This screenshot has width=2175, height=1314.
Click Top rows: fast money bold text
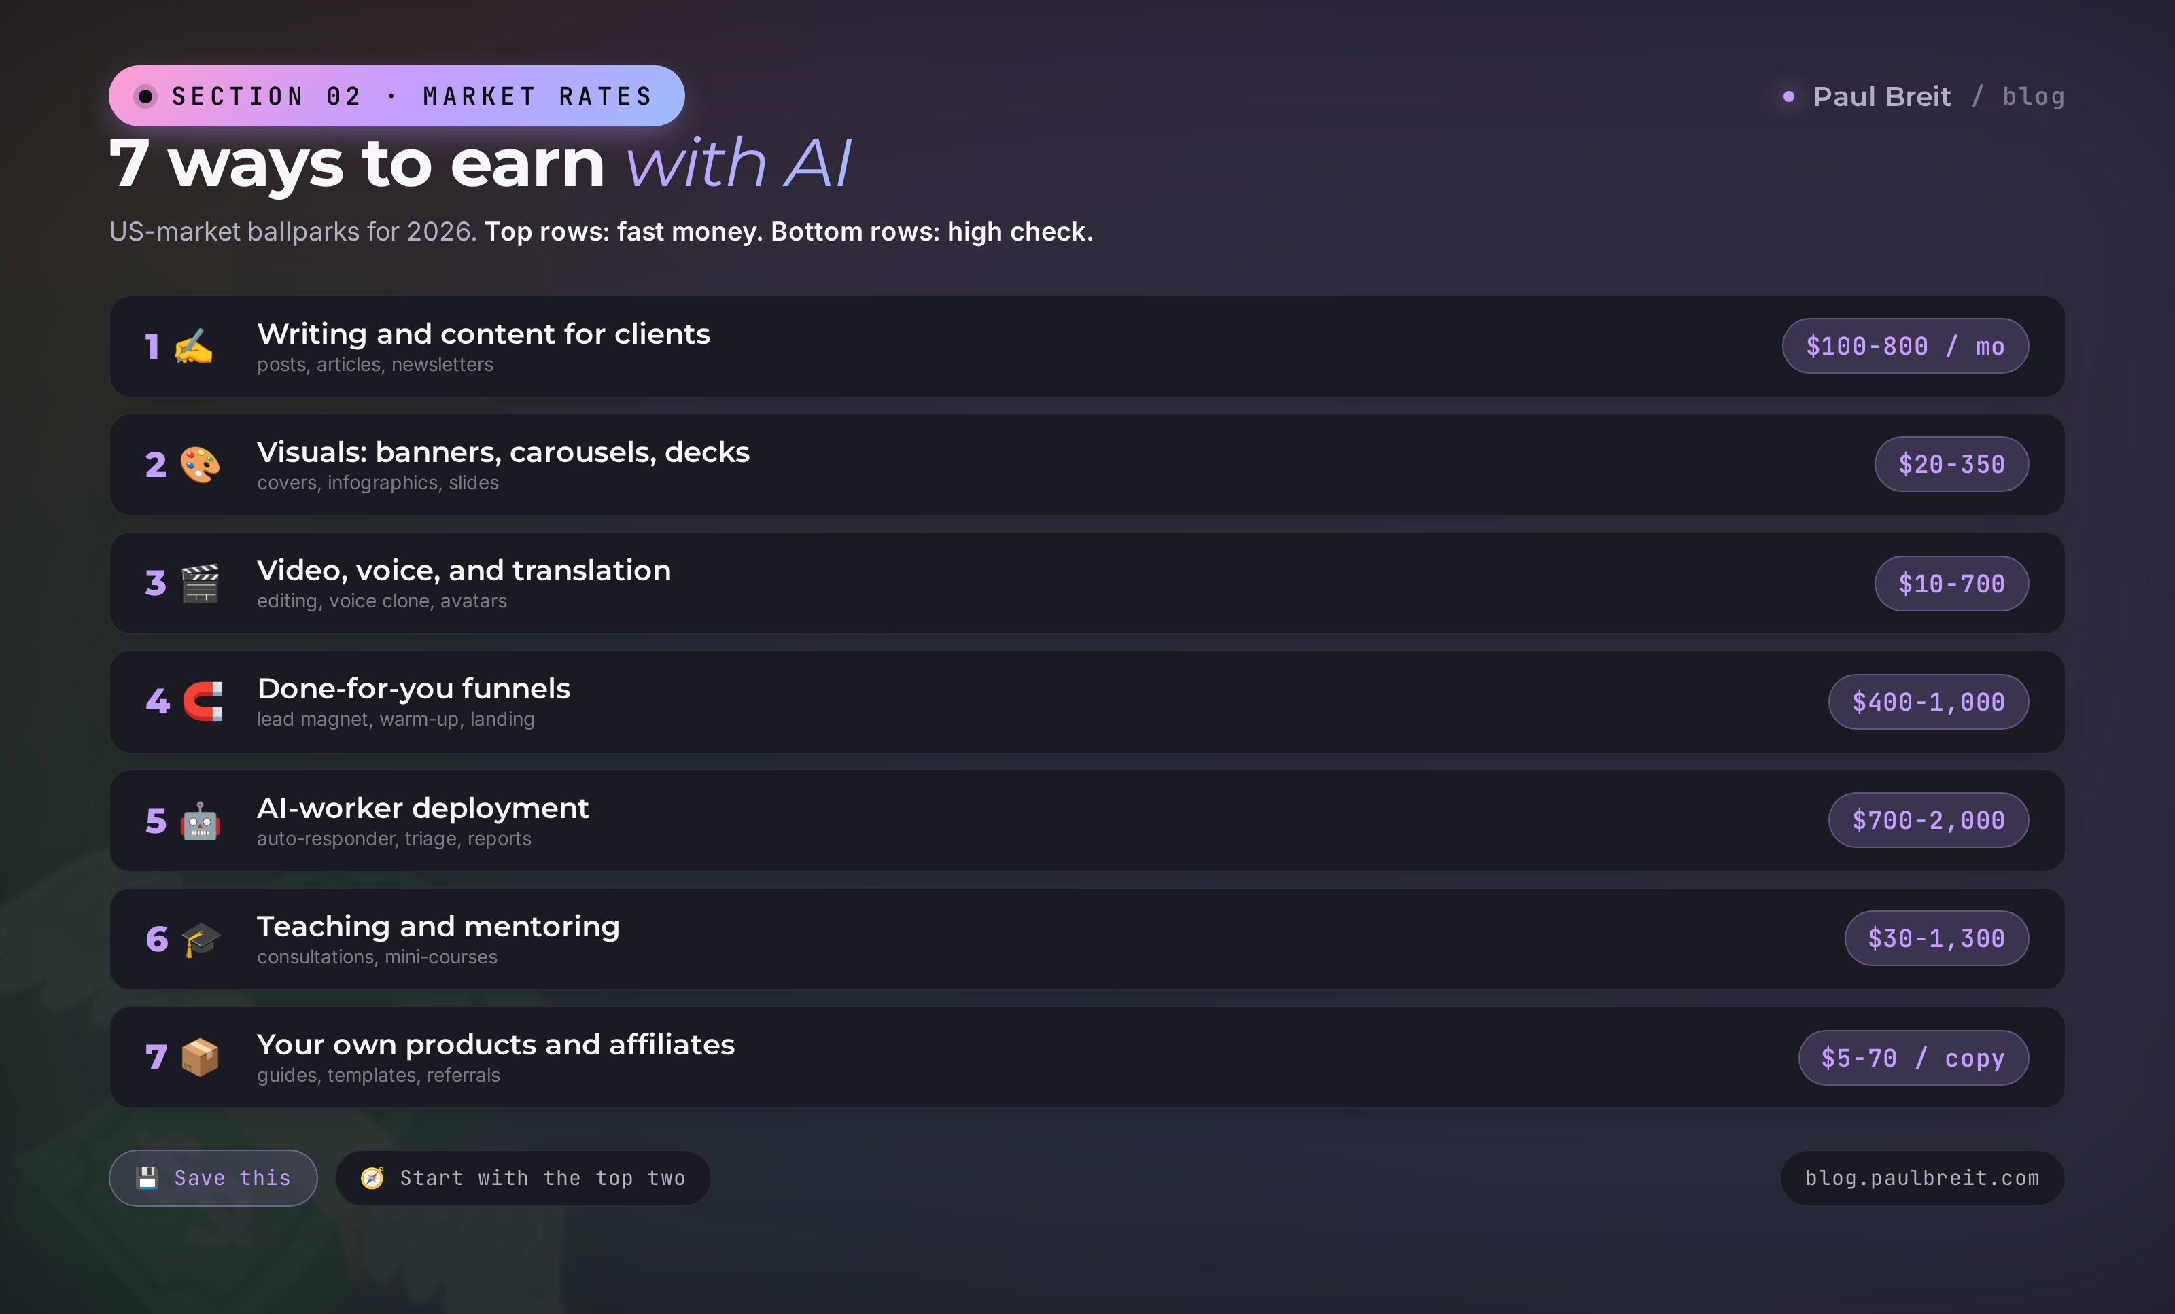pyautogui.click(x=623, y=231)
